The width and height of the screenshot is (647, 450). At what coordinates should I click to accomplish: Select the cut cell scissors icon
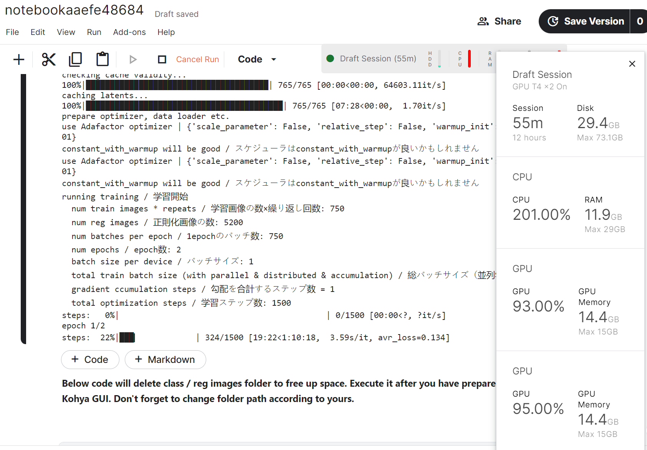point(49,59)
